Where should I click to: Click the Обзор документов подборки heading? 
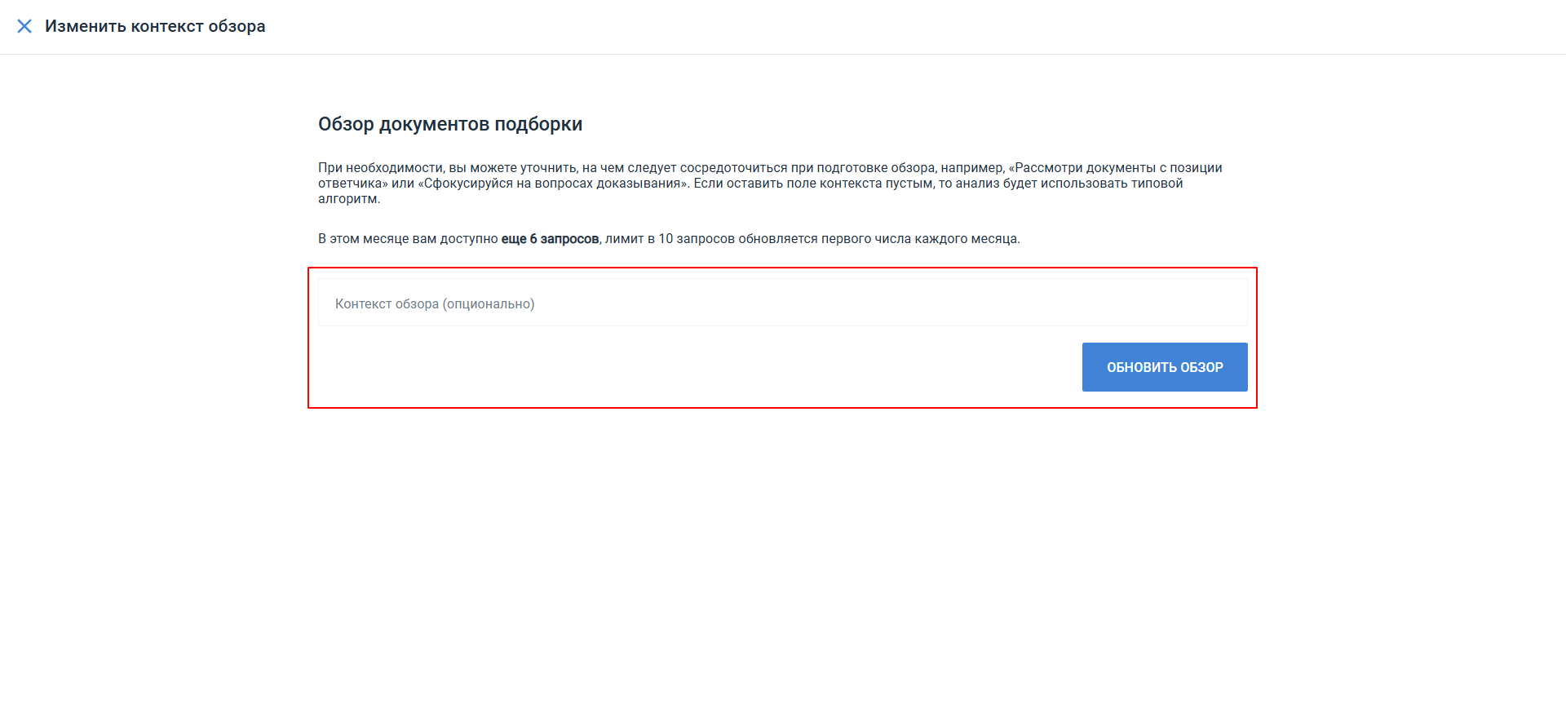(x=449, y=124)
